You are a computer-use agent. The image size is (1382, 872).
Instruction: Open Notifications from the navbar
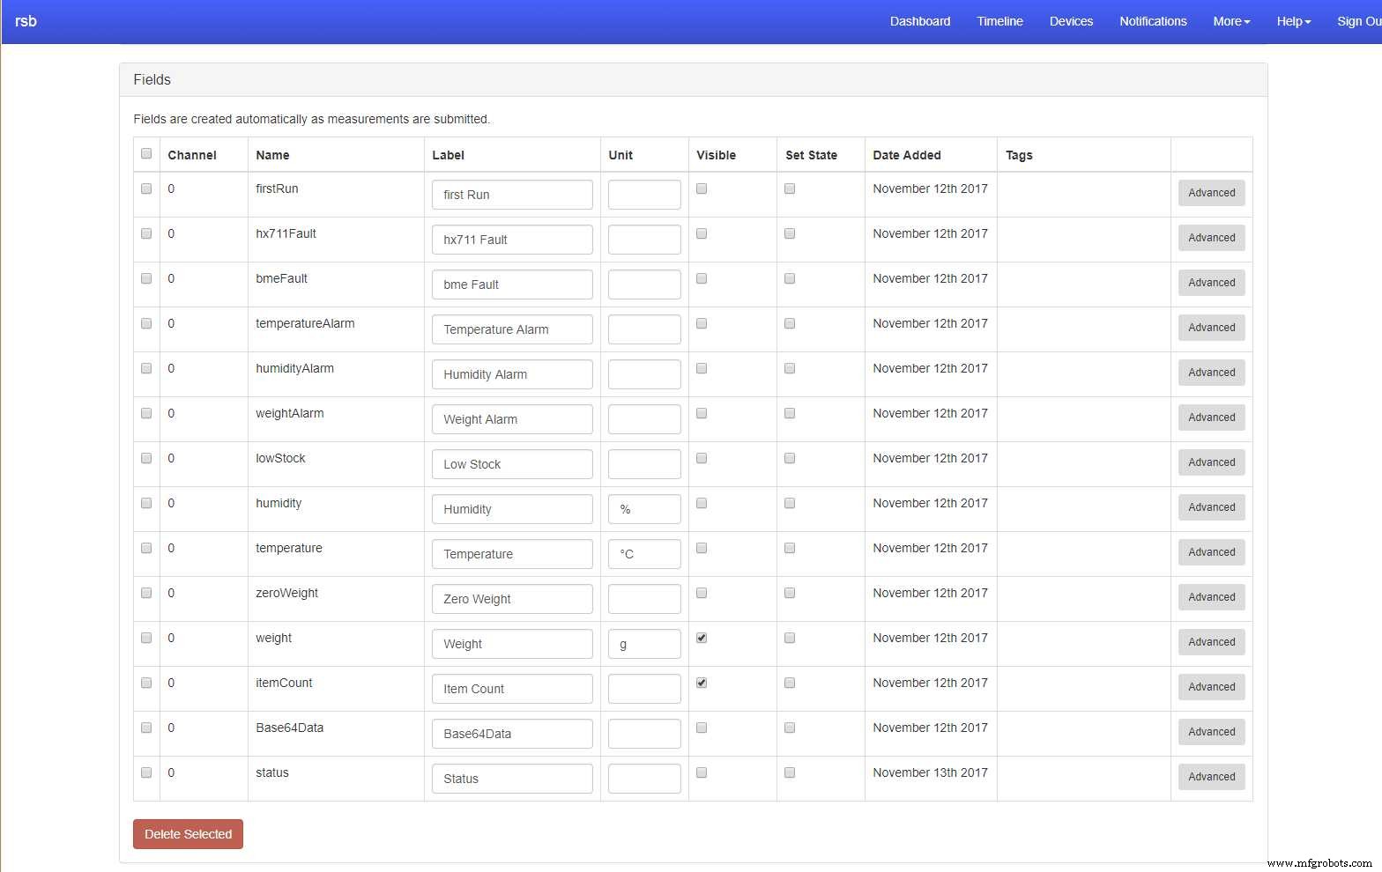1153,21
